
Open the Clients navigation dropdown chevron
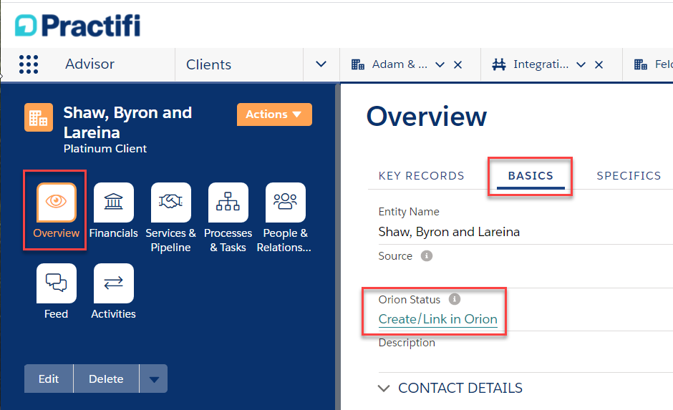(321, 64)
